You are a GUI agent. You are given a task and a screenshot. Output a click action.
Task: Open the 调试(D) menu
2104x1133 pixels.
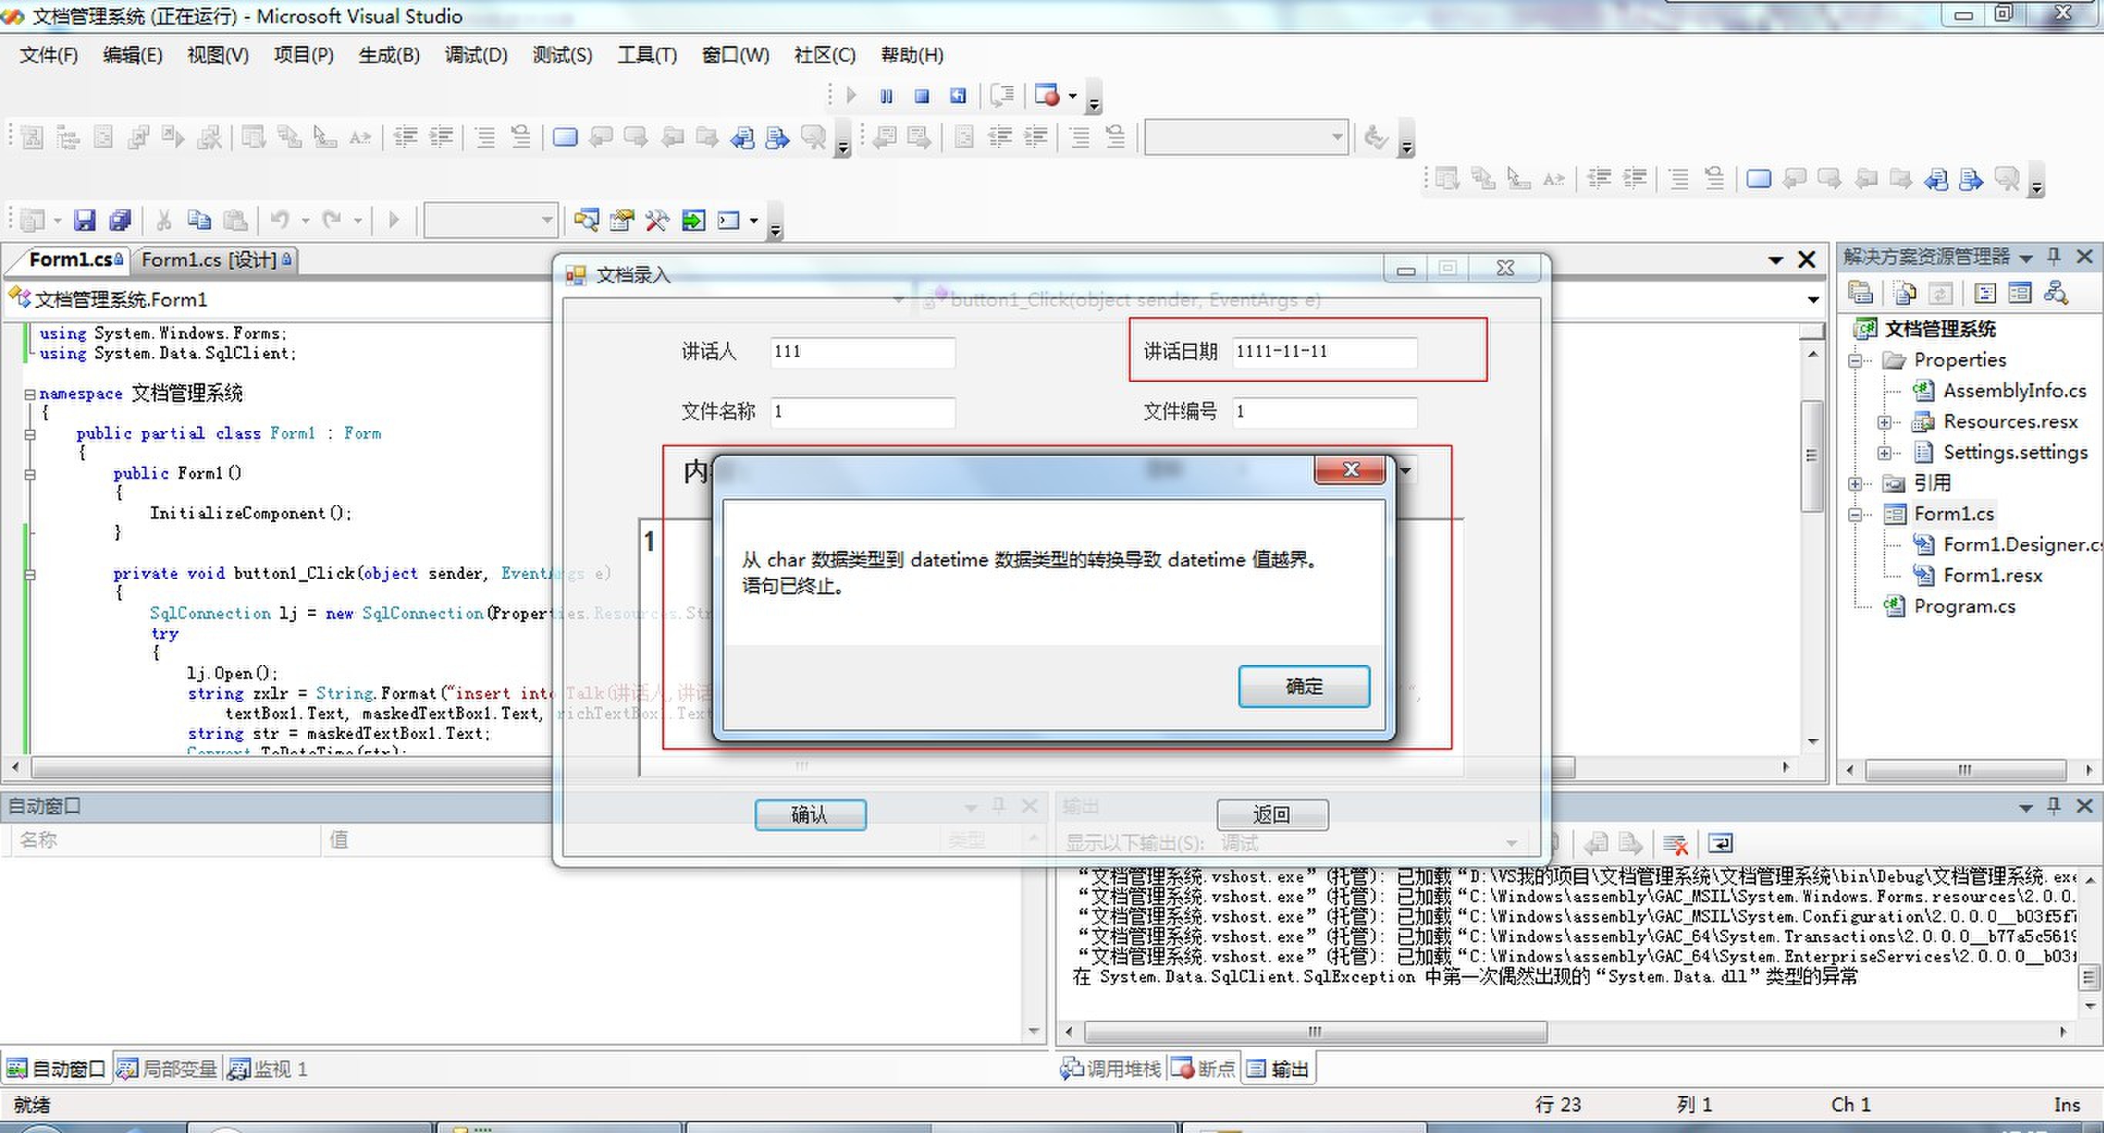pos(476,55)
